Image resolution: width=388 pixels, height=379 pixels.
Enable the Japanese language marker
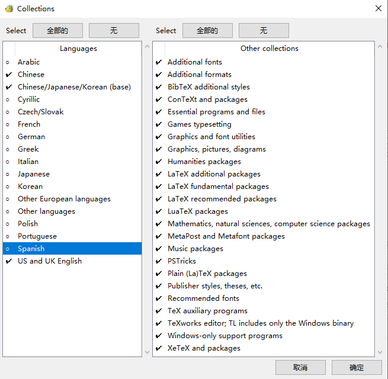8,174
